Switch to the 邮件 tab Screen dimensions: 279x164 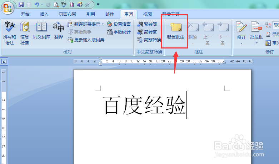[x=110, y=14]
